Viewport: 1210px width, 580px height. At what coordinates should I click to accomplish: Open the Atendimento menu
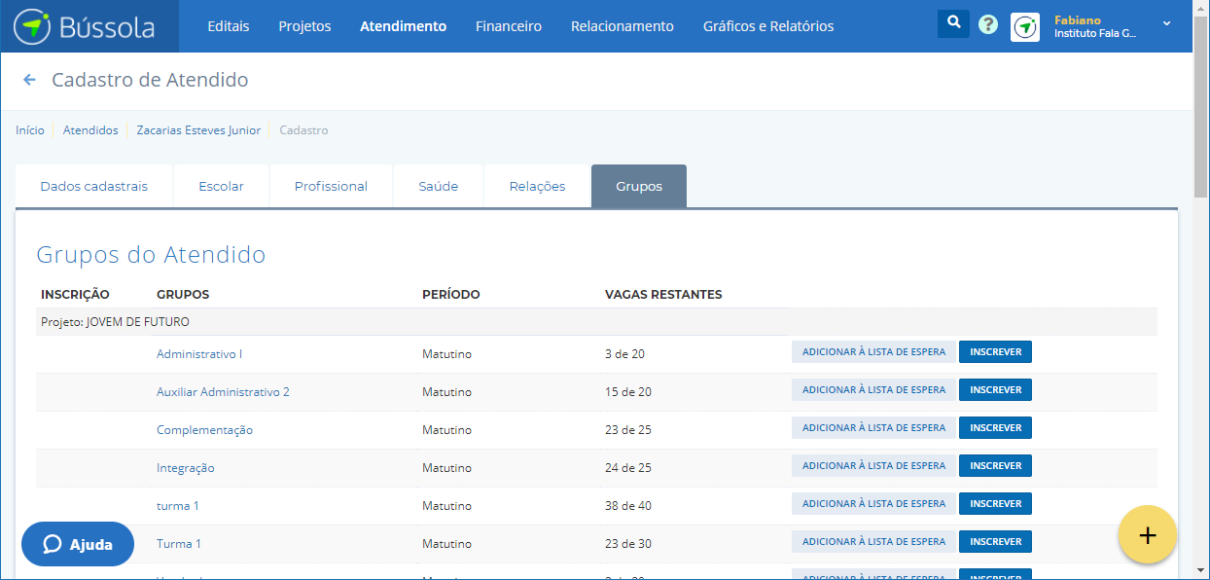coord(403,26)
